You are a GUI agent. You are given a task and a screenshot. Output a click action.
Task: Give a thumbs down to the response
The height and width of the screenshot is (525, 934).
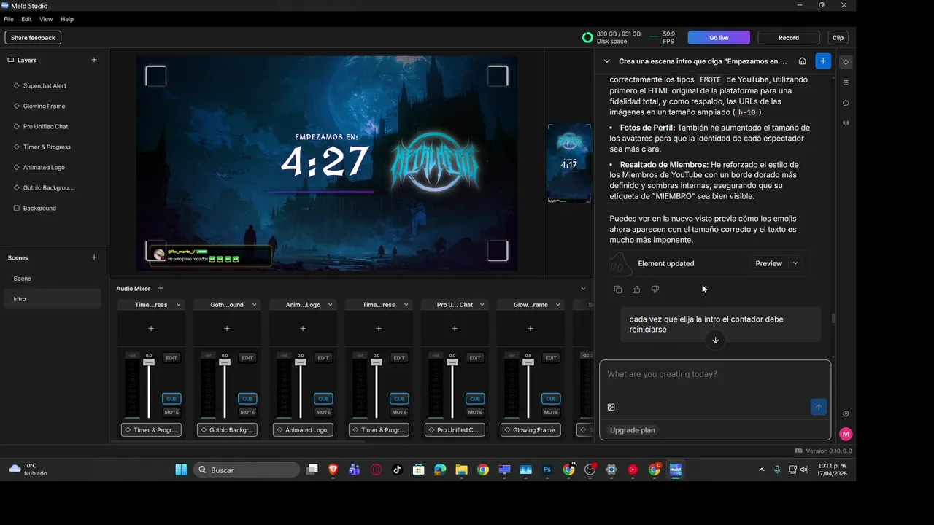point(655,289)
